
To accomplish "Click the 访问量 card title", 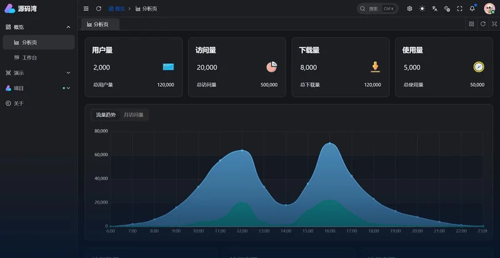I will click(206, 50).
